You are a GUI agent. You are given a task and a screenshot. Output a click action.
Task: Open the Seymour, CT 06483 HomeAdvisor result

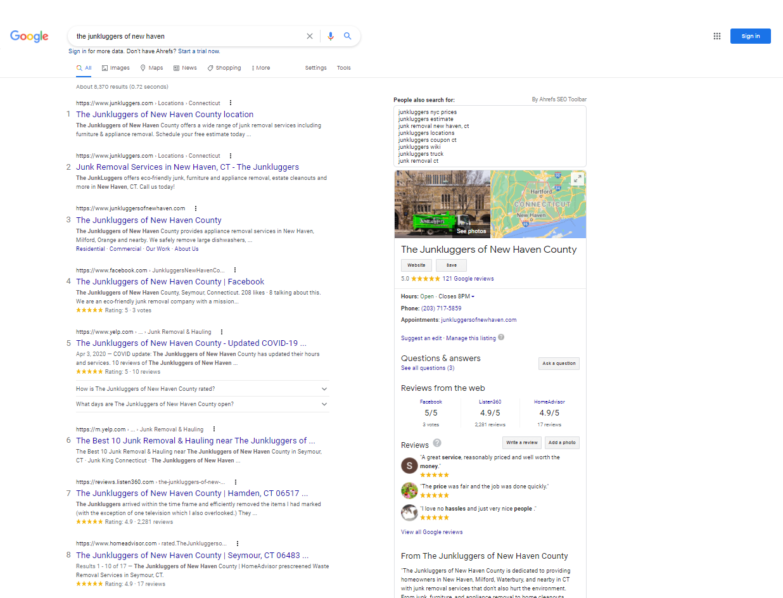[193, 556]
